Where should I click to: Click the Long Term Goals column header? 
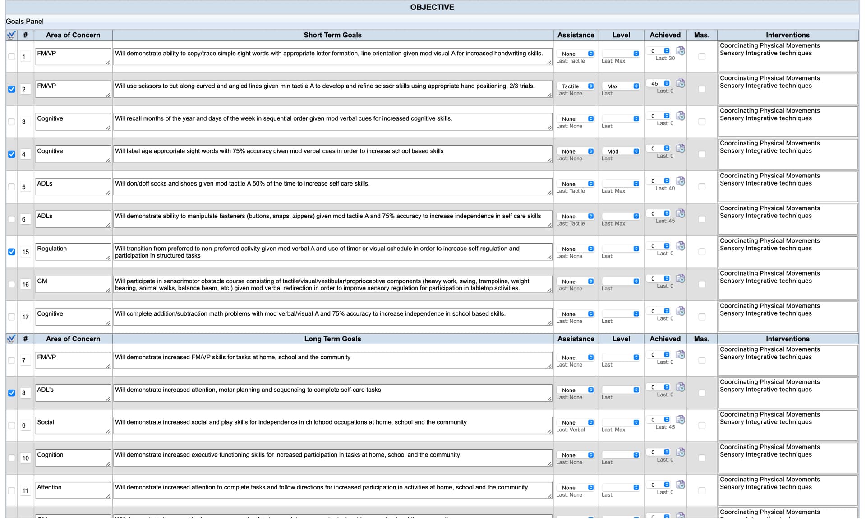[x=332, y=339]
